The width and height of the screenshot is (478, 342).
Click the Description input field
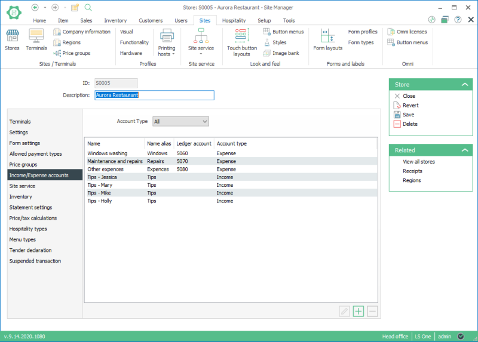(154, 95)
